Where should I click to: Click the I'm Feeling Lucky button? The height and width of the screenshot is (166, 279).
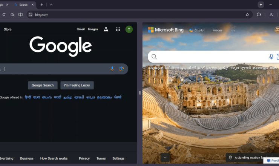(77, 85)
